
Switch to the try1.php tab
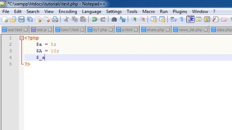click(100, 30)
